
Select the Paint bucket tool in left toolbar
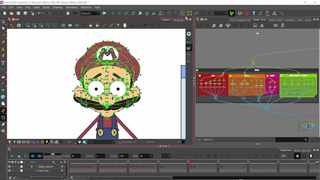[3, 77]
